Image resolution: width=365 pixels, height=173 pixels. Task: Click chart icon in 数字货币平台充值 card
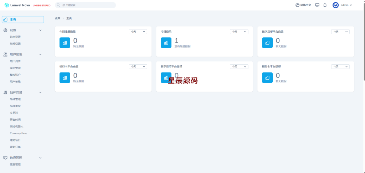point(267,43)
